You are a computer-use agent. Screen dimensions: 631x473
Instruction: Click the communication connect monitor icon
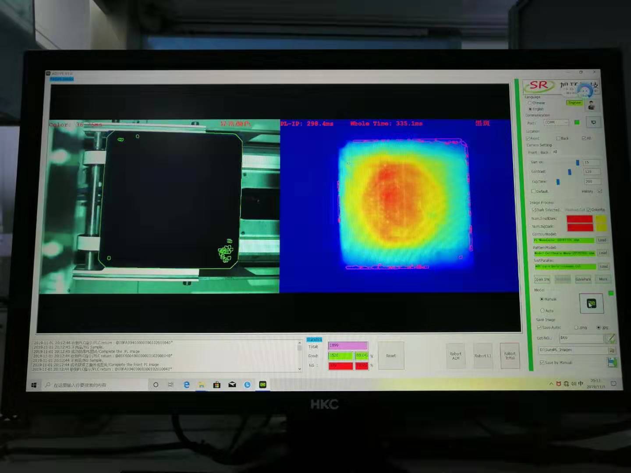[593, 123]
